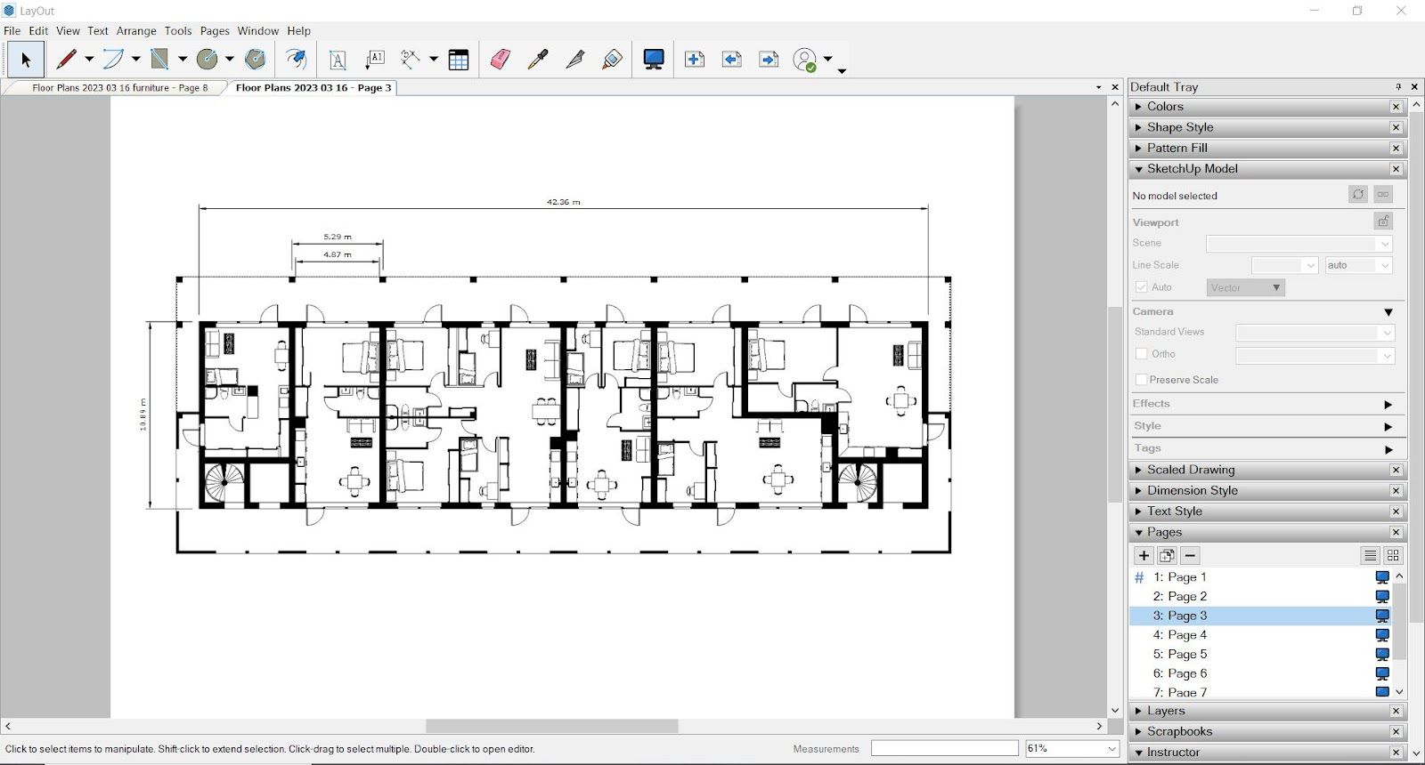Duplicate selected page in Pages panel
1425x765 pixels.
tap(1167, 555)
